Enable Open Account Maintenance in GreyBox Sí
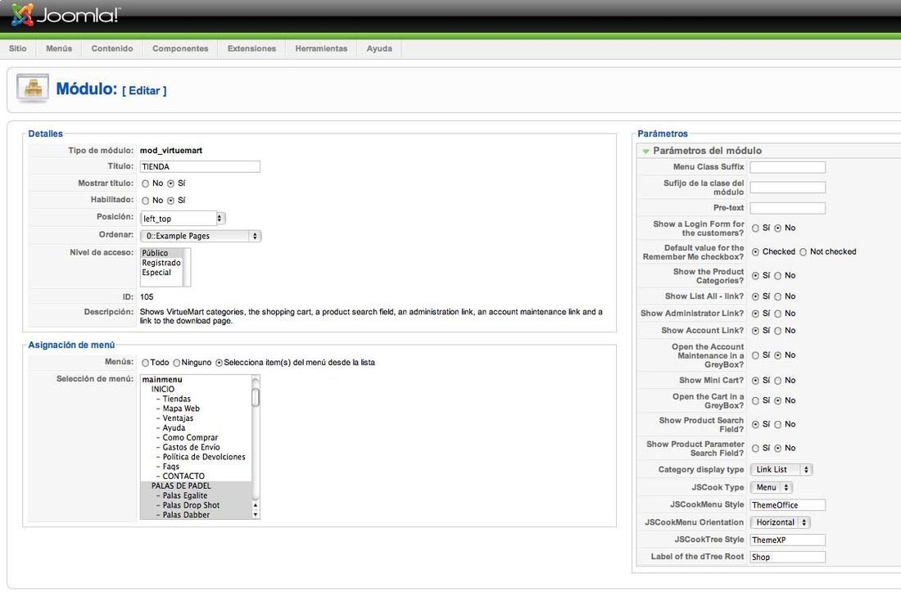 756,356
